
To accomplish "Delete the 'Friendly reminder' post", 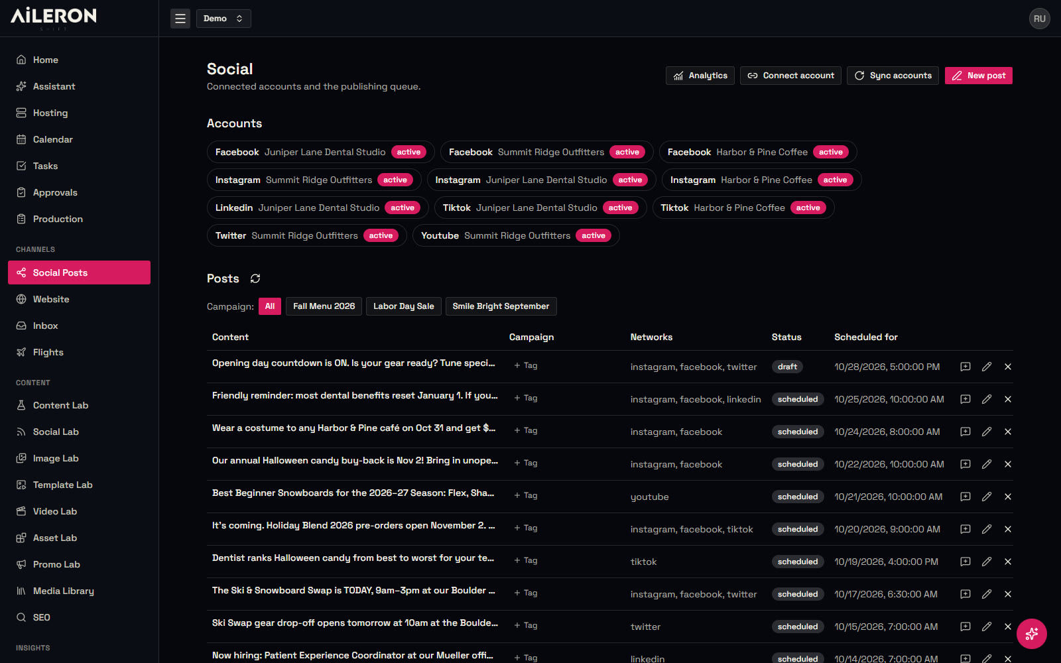I will click(1008, 399).
